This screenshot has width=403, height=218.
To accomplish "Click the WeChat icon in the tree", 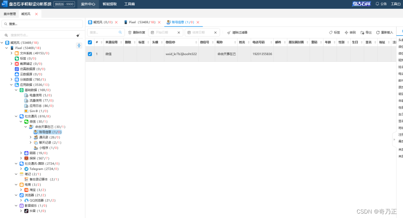I will [x=26, y=122].
